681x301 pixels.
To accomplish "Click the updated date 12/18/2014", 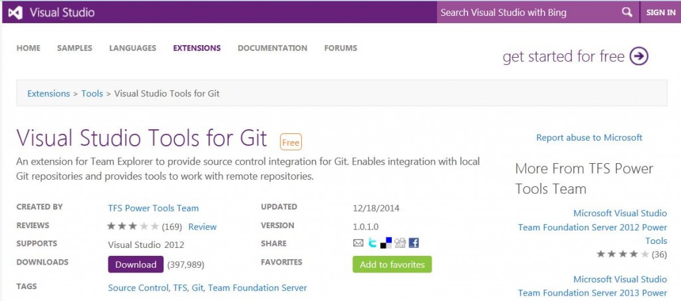I will point(376,208).
